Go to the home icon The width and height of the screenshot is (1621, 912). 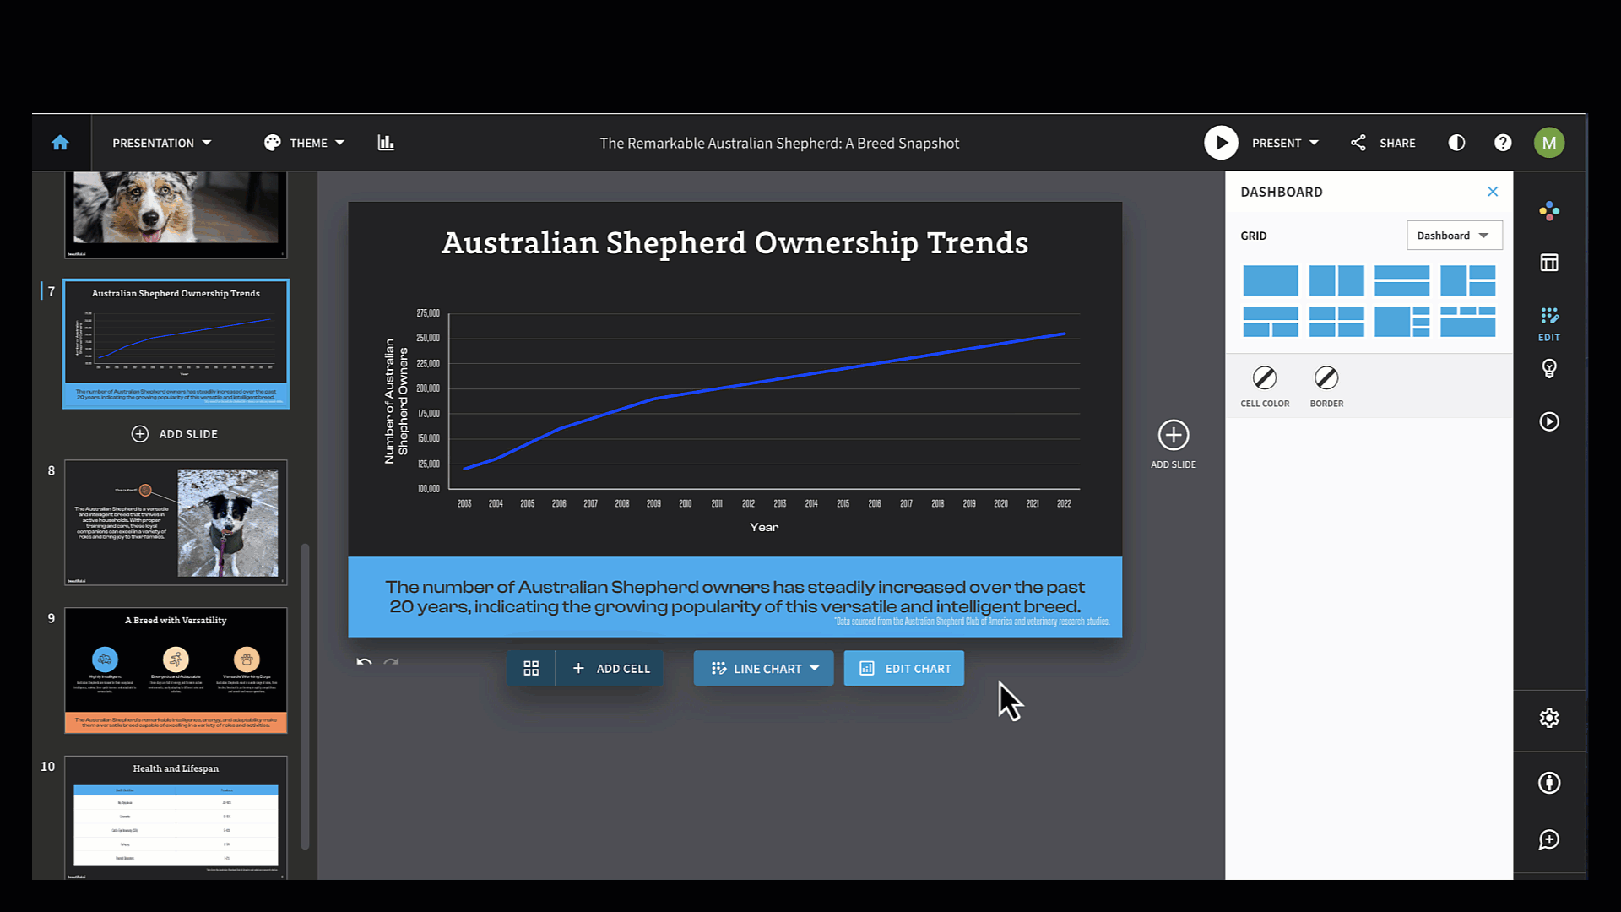tap(60, 143)
